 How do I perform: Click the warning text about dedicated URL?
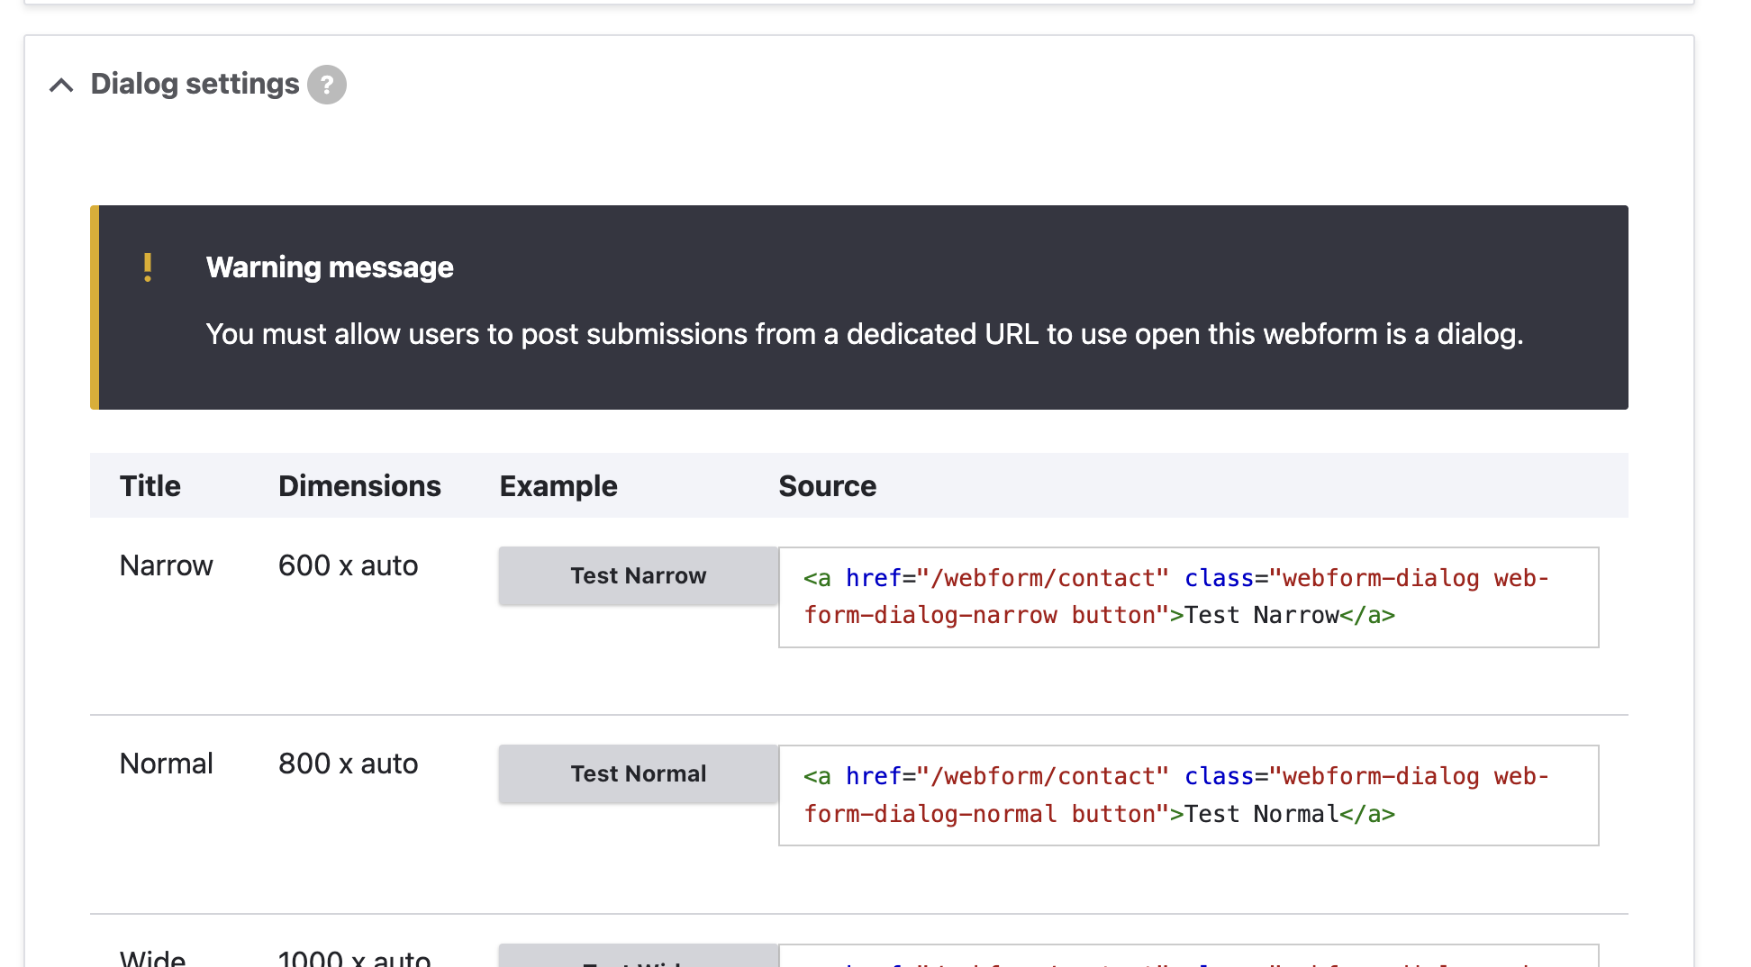point(865,334)
